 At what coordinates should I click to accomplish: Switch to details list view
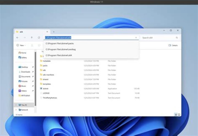tap(176, 115)
